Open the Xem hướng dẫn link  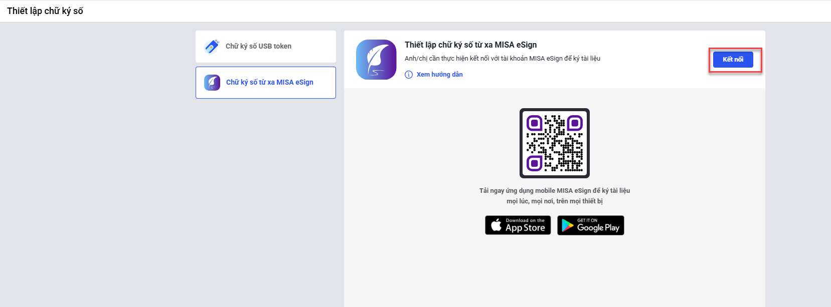click(x=439, y=75)
